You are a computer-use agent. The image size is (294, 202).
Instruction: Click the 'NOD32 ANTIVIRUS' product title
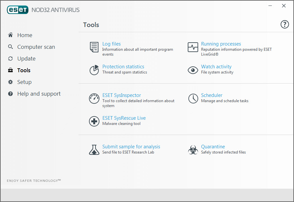(x=55, y=10)
